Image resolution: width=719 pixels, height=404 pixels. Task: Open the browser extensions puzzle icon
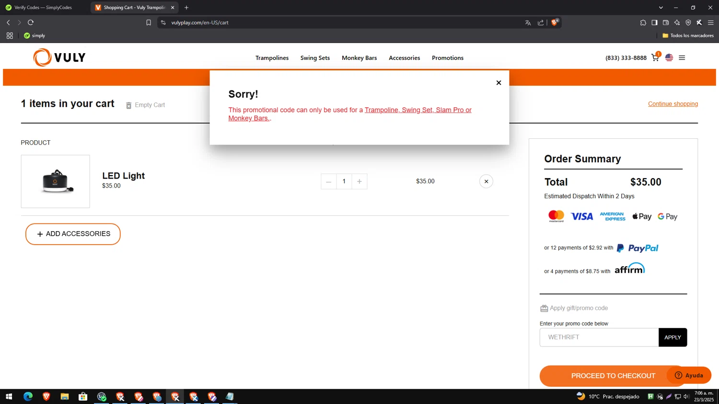pyautogui.click(x=643, y=22)
